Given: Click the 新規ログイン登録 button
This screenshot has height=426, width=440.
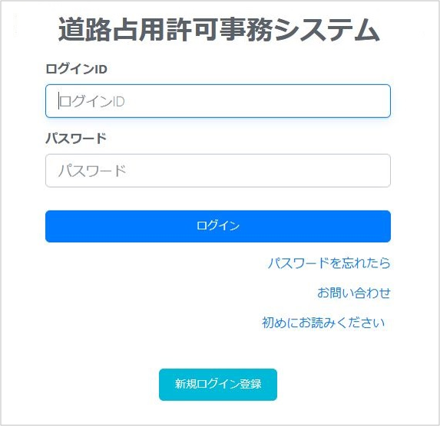Looking at the screenshot, I should pyautogui.click(x=218, y=385).
